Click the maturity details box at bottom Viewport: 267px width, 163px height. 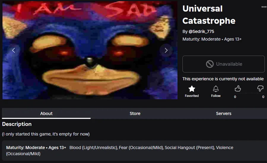[134, 151]
